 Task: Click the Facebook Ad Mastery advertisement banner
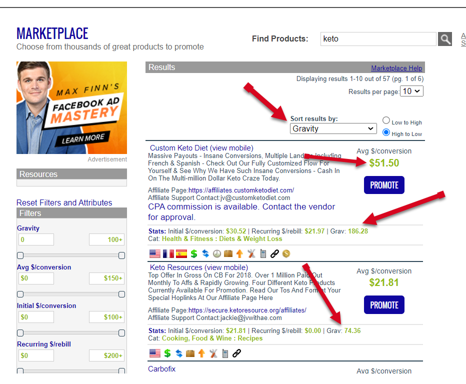71,107
